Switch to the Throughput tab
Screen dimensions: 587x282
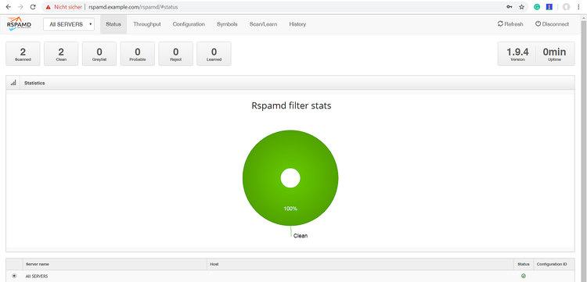[x=147, y=24]
